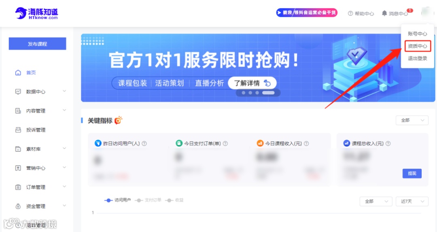Click the 资金管理 money bag icon

(x=18, y=206)
